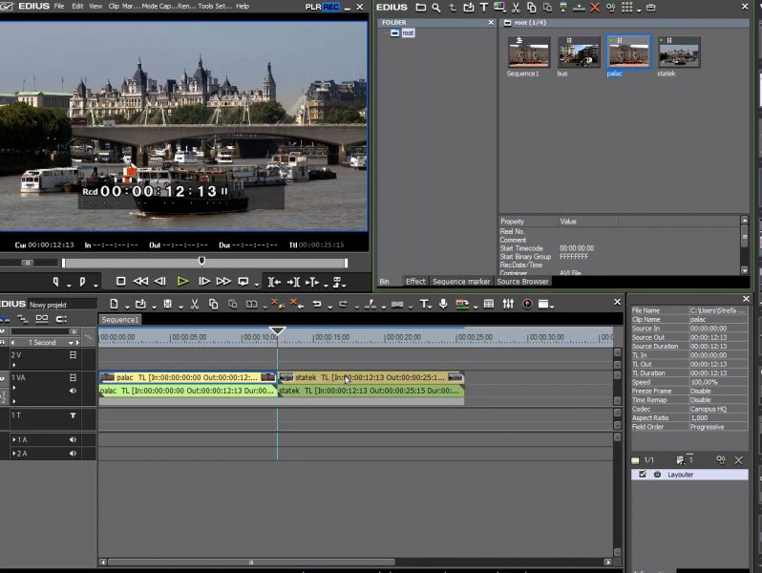Click the Save project floppy icon
Image resolution: width=762 pixels, height=573 pixels.
point(167,305)
